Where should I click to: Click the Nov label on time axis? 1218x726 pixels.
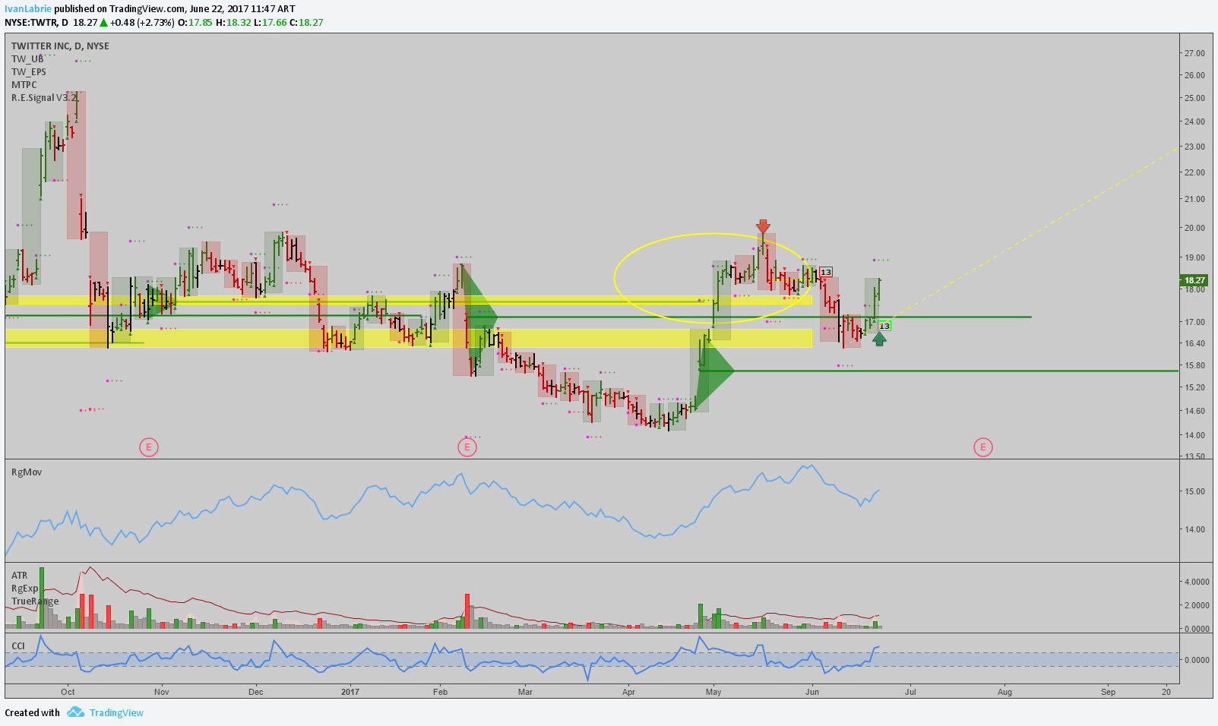pyautogui.click(x=161, y=692)
